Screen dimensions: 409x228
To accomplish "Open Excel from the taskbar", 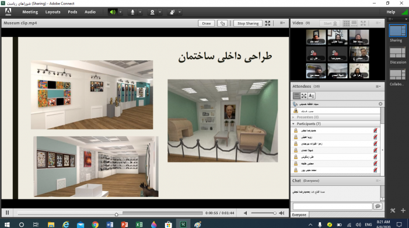I will pos(139,224).
